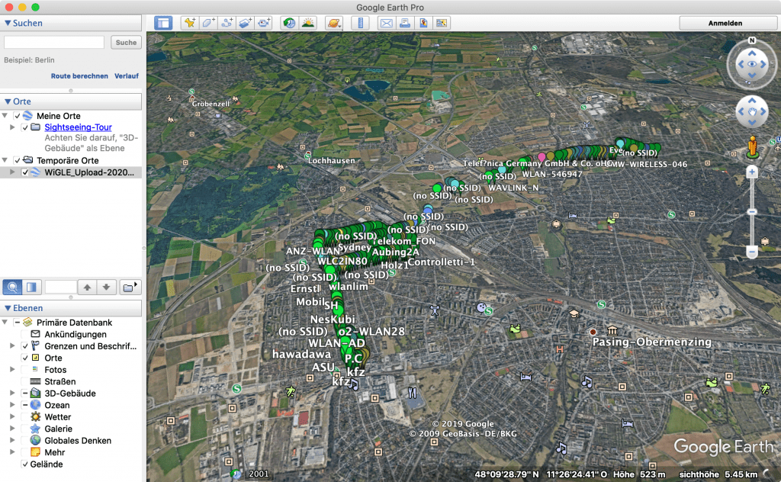The image size is (781, 482).
Task: Click the search input field
Action: point(54,42)
